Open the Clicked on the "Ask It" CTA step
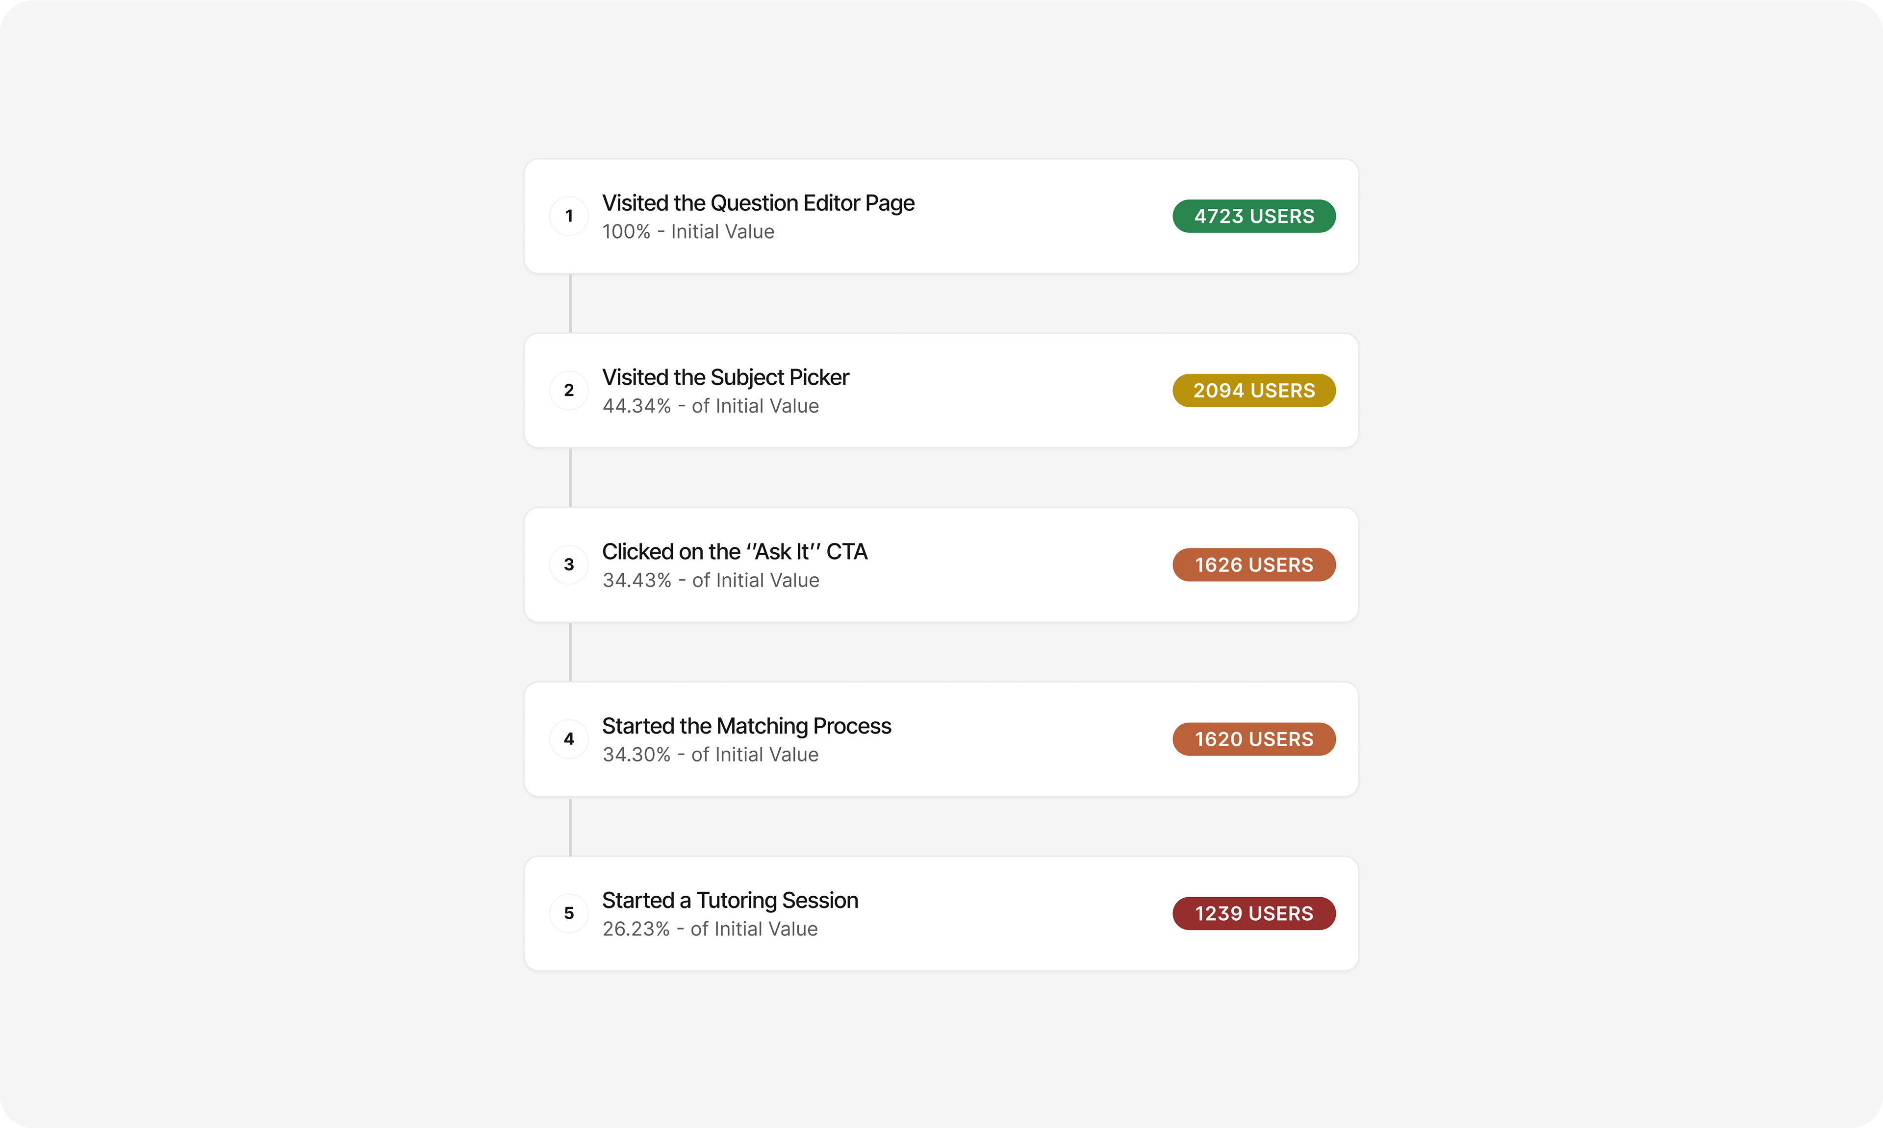Image resolution: width=1883 pixels, height=1128 pixels. pyautogui.click(x=735, y=552)
